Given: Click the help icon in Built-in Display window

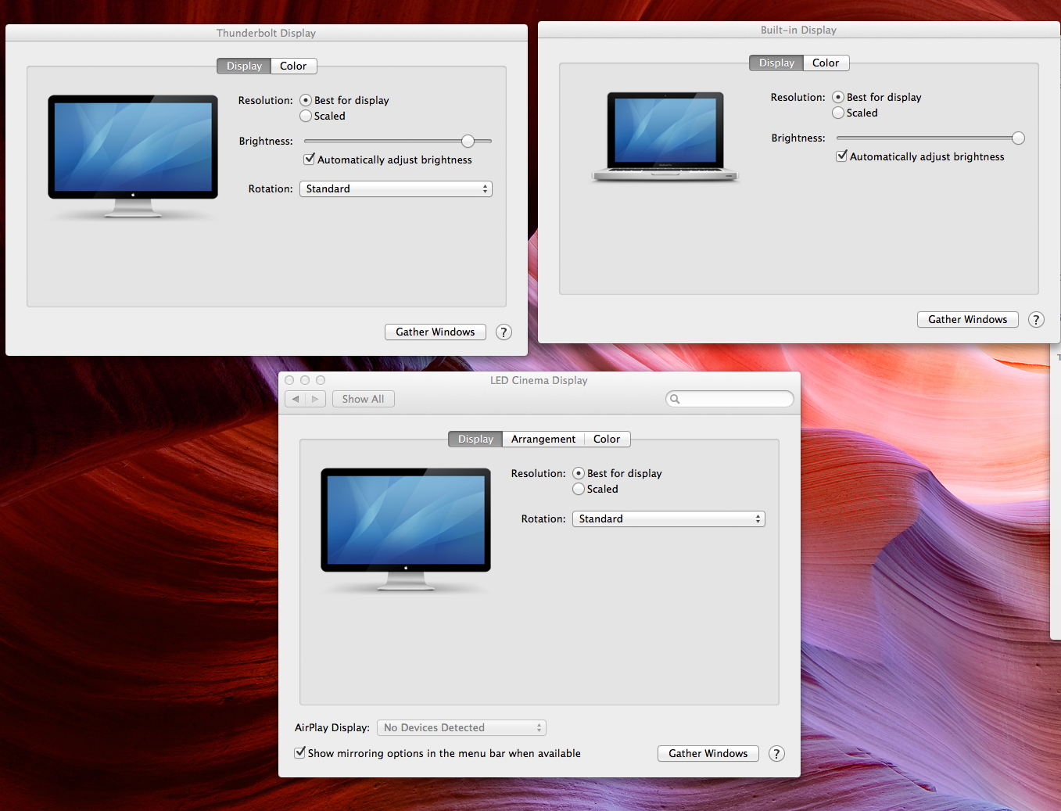Looking at the screenshot, I should pos(1037,320).
